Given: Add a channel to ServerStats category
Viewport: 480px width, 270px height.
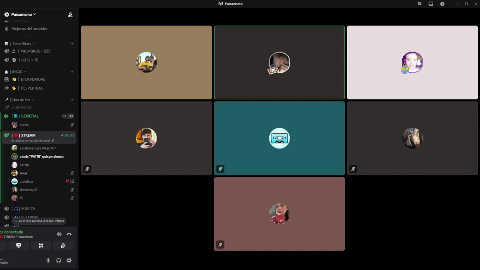Looking at the screenshot, I should 72,44.
